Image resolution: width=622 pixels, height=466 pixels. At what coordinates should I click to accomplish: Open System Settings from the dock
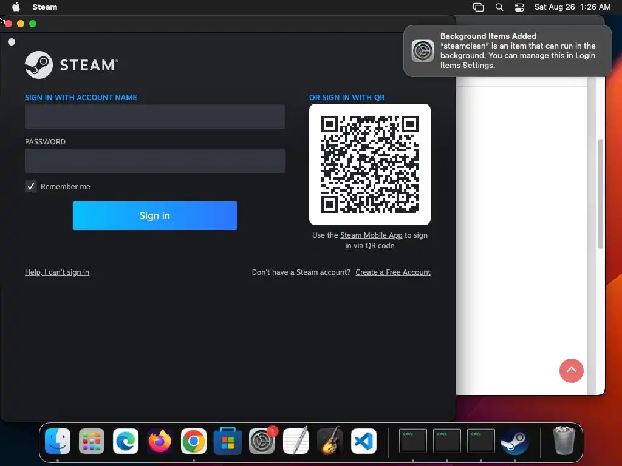[262, 441]
